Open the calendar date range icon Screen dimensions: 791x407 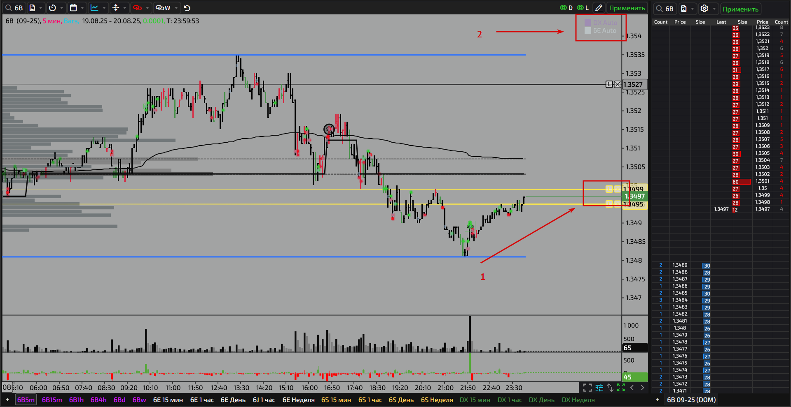pyautogui.click(x=73, y=8)
